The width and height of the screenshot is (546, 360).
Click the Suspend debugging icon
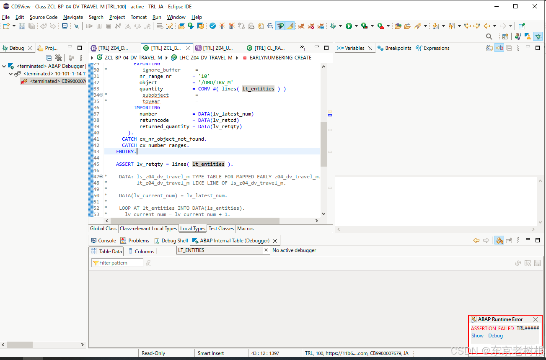[x=99, y=26]
